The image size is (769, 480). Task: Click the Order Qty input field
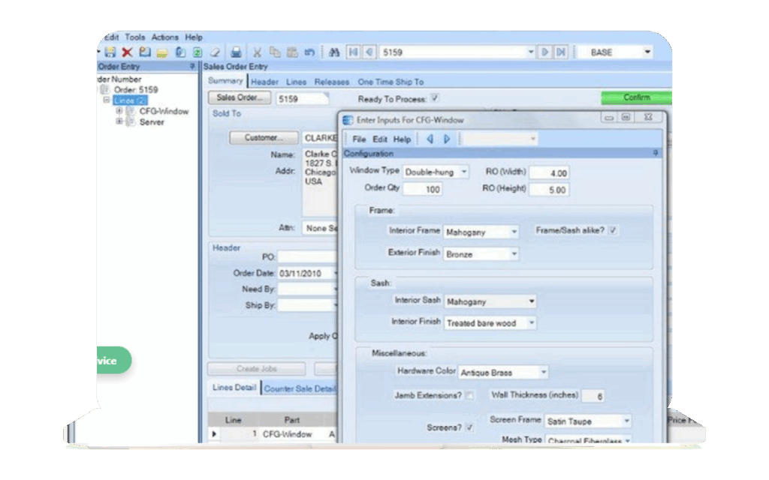423,189
